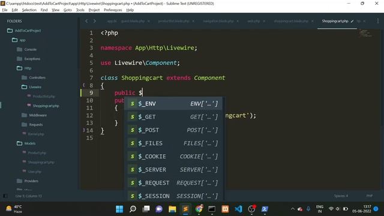Select $_SERVER autocomplete suggestion
The height and width of the screenshot is (216, 384).
point(173,169)
